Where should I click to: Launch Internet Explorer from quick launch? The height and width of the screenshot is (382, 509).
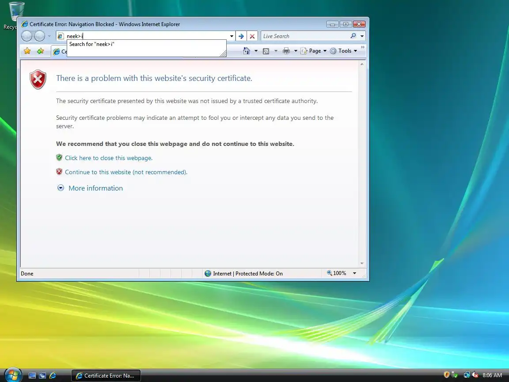click(x=53, y=375)
